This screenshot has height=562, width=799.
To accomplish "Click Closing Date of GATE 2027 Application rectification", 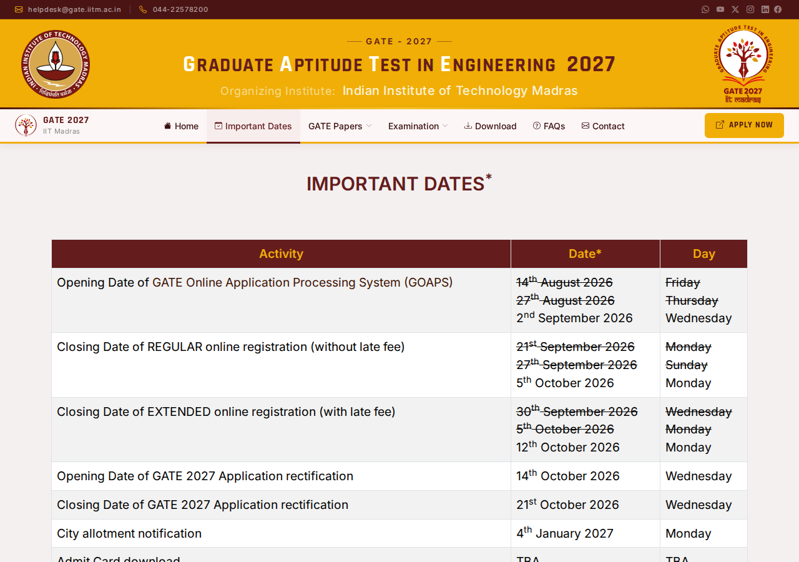I will [202, 505].
